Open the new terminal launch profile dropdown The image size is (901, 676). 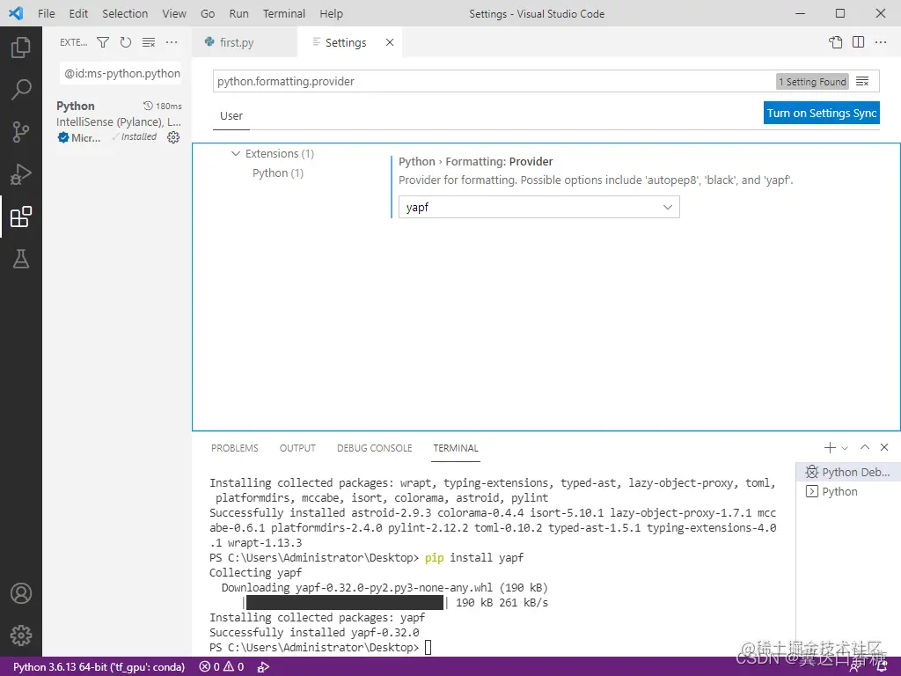coord(845,448)
